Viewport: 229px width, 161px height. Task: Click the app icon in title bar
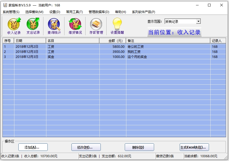(x=5, y=5)
